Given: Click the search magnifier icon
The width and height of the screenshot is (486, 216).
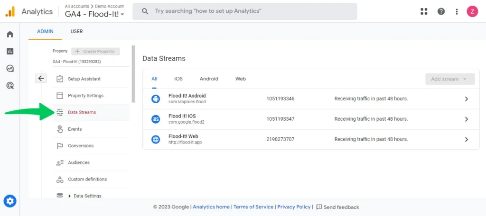Looking at the screenshot, I should [145, 11].
